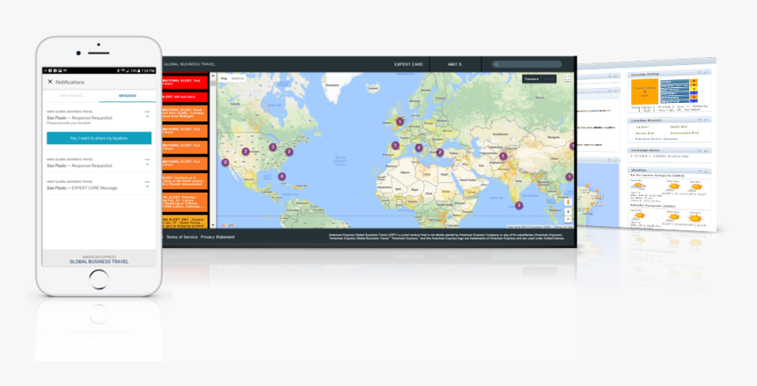Switch to the Trip Updates tab

[72, 95]
